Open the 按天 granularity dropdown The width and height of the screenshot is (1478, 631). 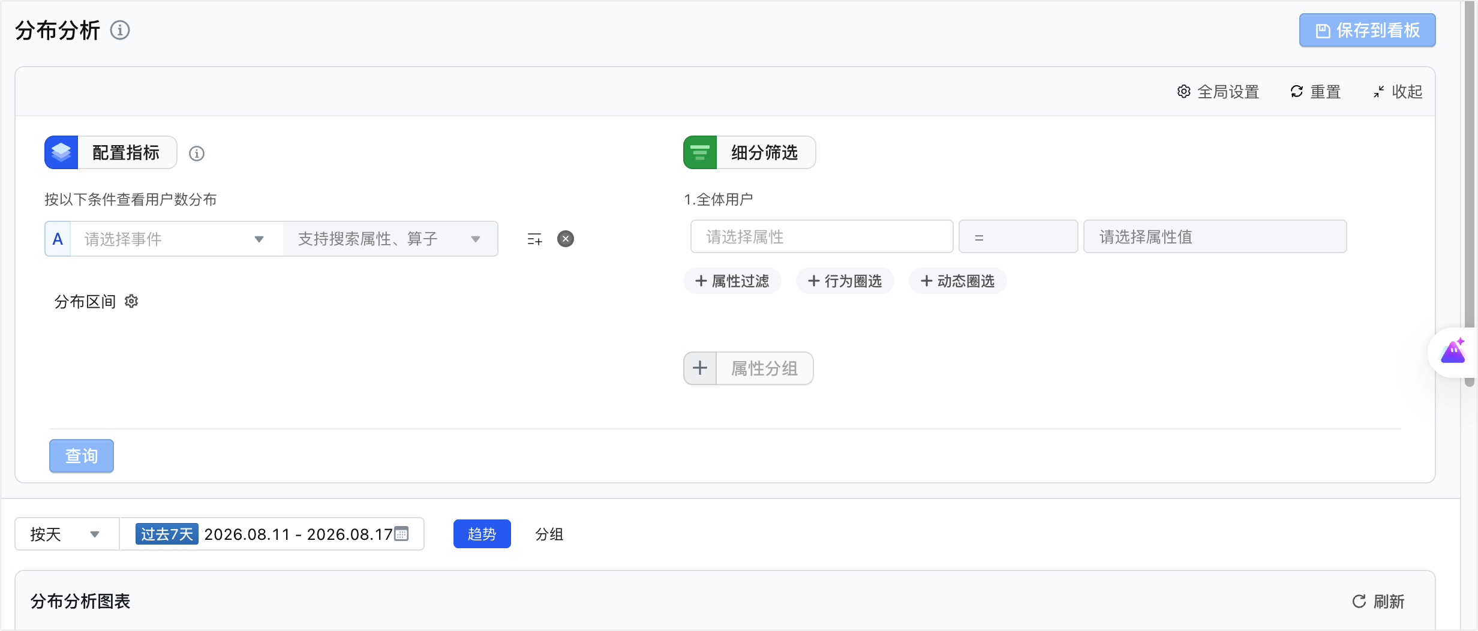click(x=67, y=534)
